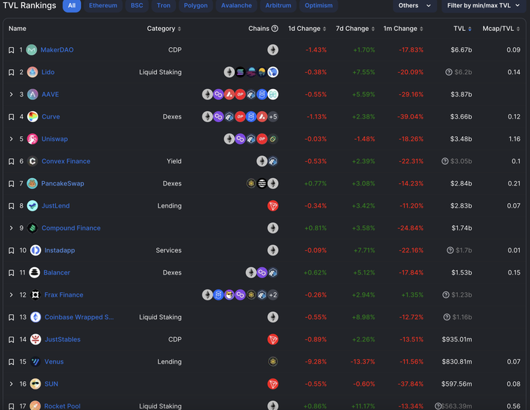Click Frax Finance TVL info icon
530x410 pixels.
(446, 294)
